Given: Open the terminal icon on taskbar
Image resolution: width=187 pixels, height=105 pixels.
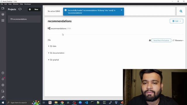Looking at the screenshot, I should (92, 102).
